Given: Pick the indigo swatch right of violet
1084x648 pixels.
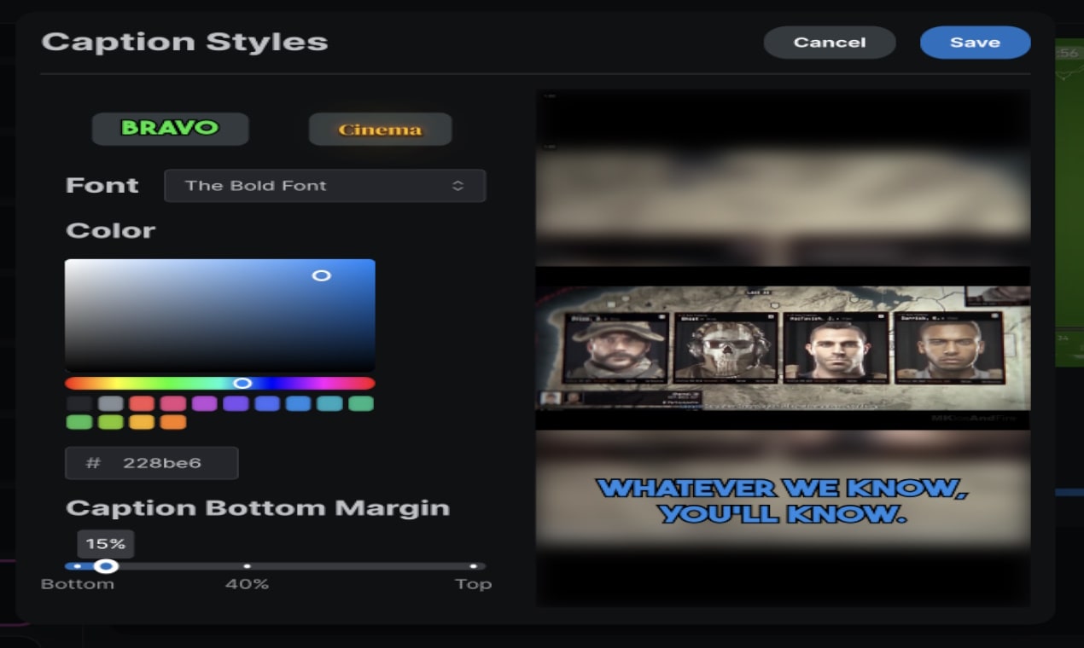Looking at the screenshot, I should click(267, 404).
